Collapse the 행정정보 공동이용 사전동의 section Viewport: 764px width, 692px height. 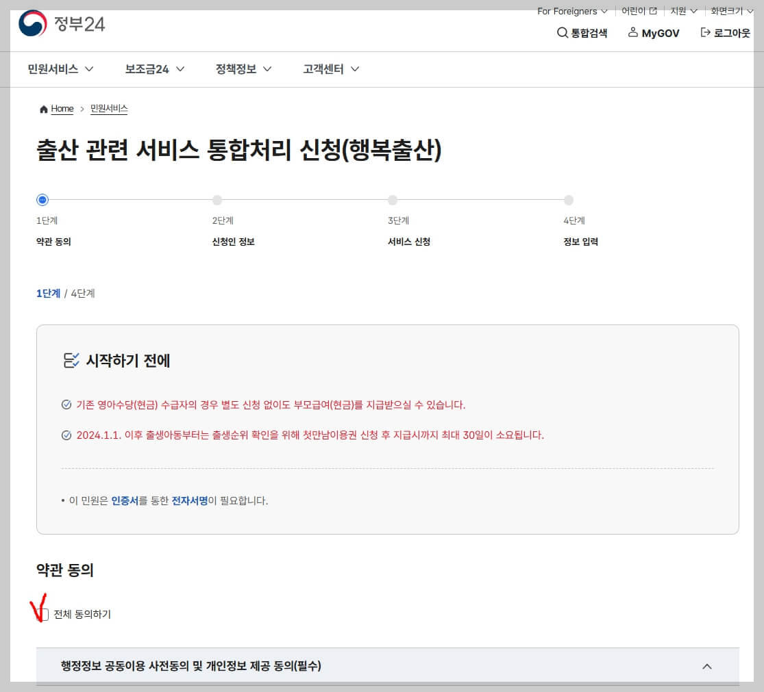(708, 666)
